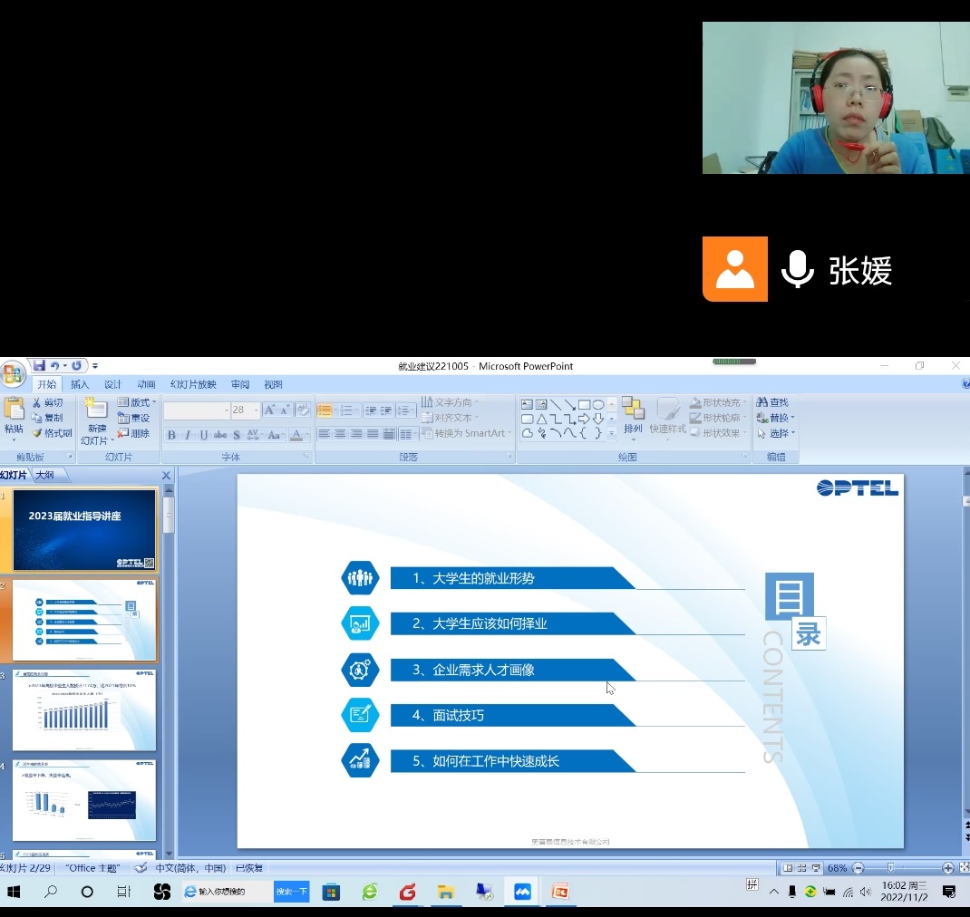
Task: Click the Reset (重设) slide button
Action: click(x=134, y=418)
